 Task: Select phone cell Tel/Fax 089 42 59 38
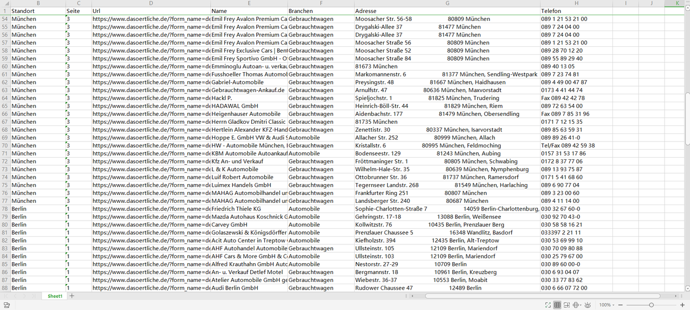pyautogui.click(x=577, y=145)
